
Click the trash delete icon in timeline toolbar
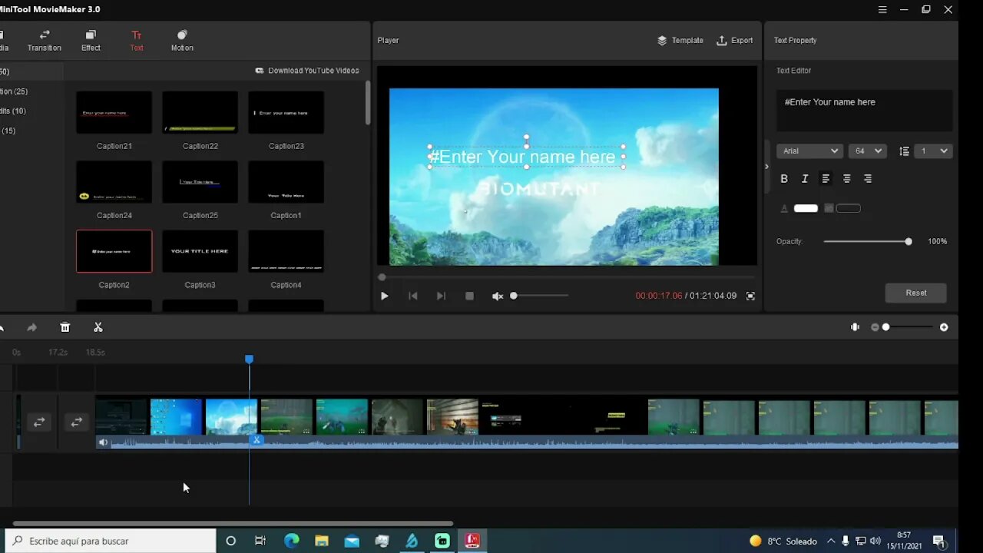pyautogui.click(x=65, y=327)
